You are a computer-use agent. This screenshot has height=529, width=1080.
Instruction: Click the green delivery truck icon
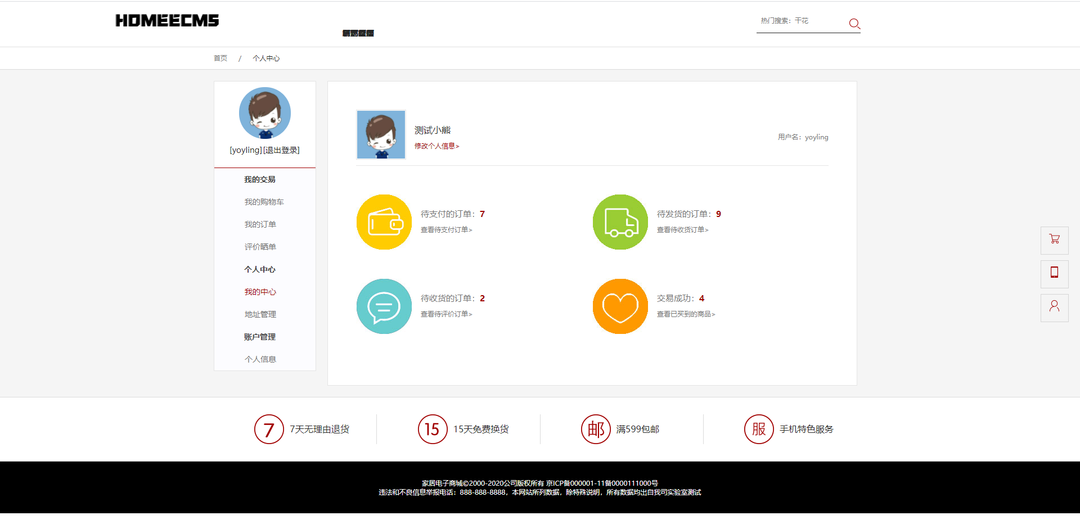pos(620,222)
